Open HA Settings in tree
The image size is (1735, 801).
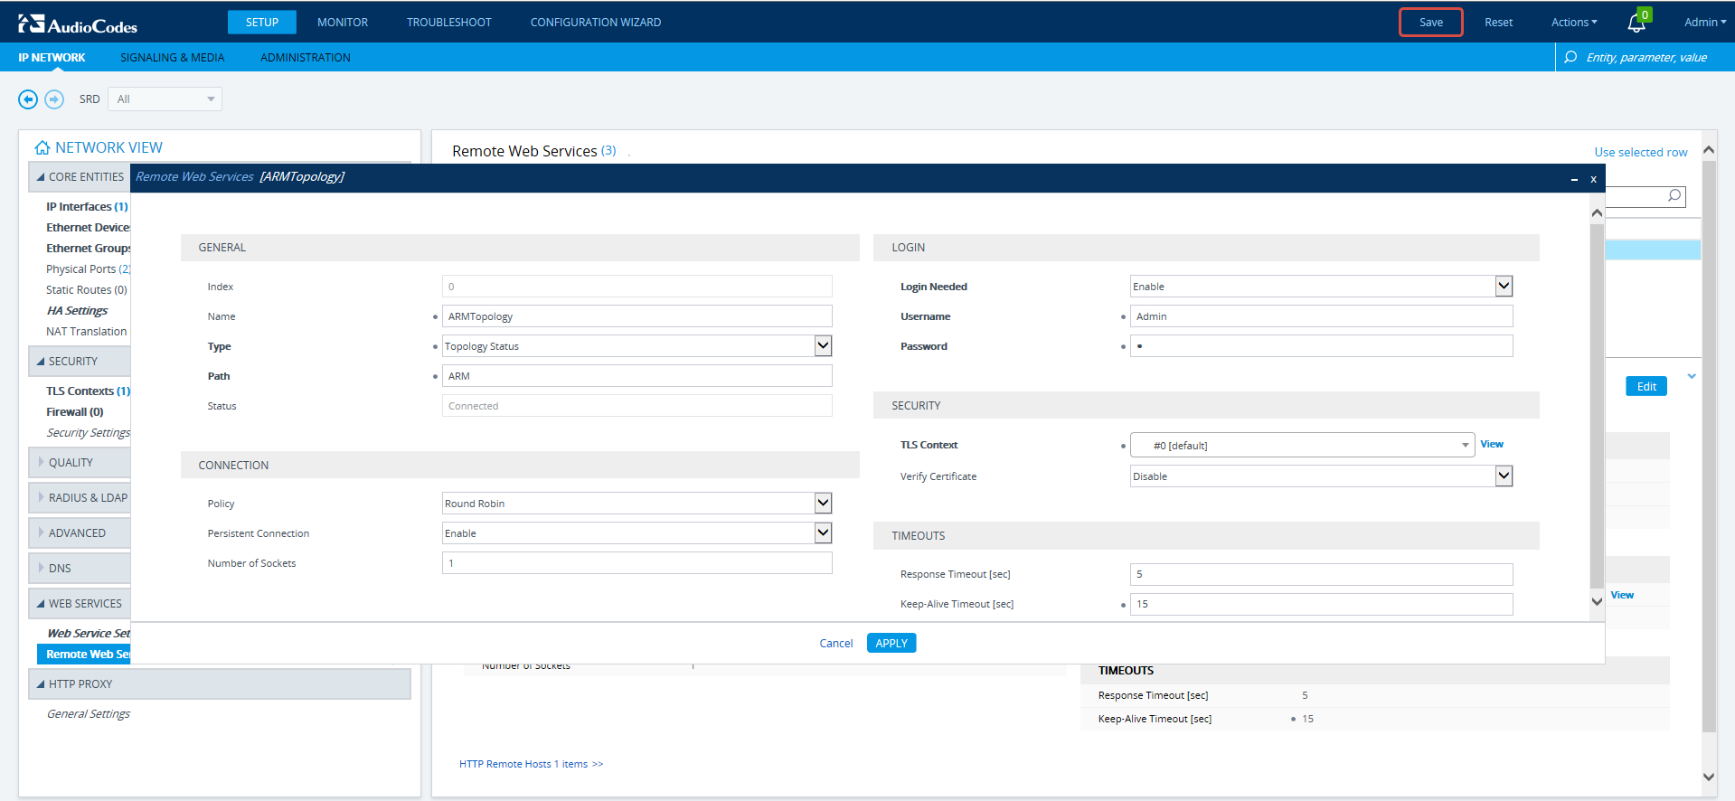tap(77, 311)
